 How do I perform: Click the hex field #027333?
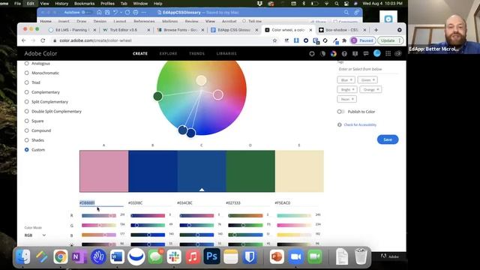click(248, 203)
